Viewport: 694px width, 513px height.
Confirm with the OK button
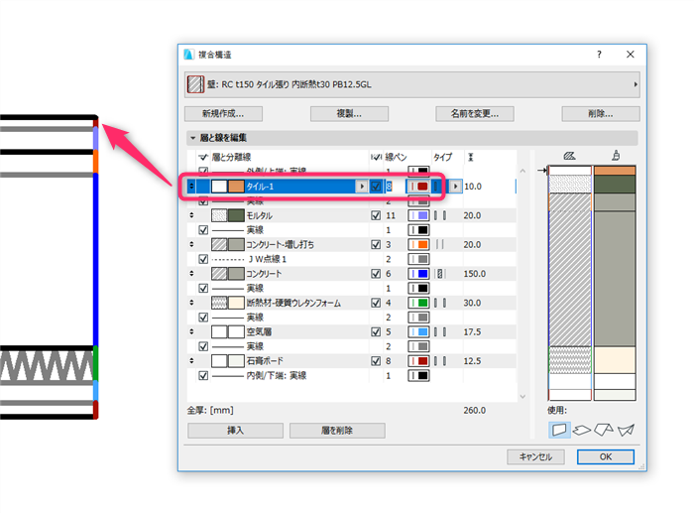click(x=605, y=456)
